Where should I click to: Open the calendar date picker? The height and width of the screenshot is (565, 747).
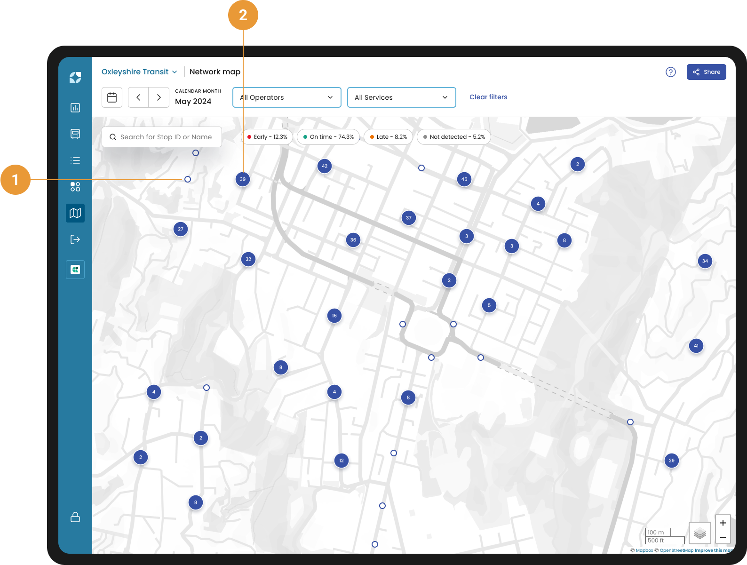112,97
